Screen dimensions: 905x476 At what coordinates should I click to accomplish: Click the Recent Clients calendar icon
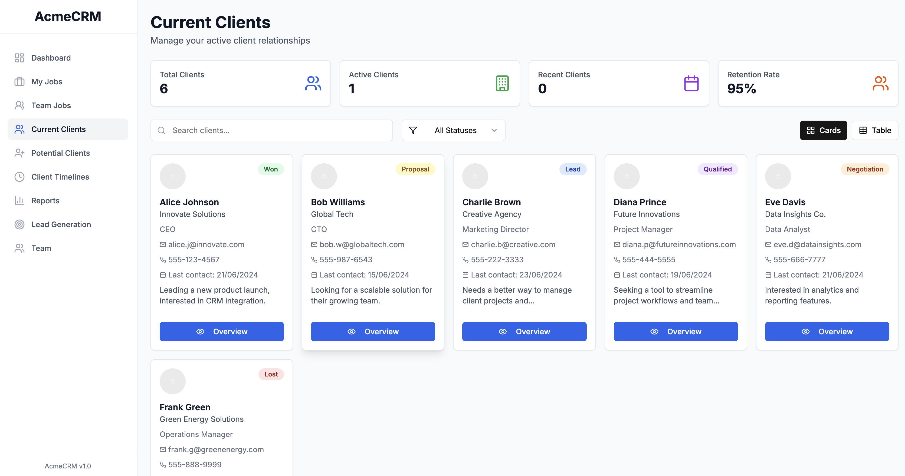691,84
